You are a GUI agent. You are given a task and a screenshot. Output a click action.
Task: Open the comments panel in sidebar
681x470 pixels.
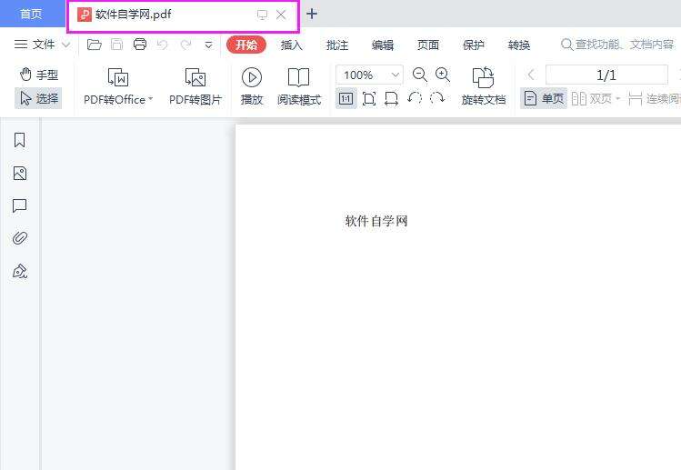[x=19, y=205]
